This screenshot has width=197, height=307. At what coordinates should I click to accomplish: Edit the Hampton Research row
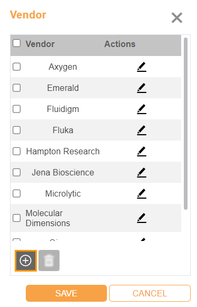click(142, 151)
